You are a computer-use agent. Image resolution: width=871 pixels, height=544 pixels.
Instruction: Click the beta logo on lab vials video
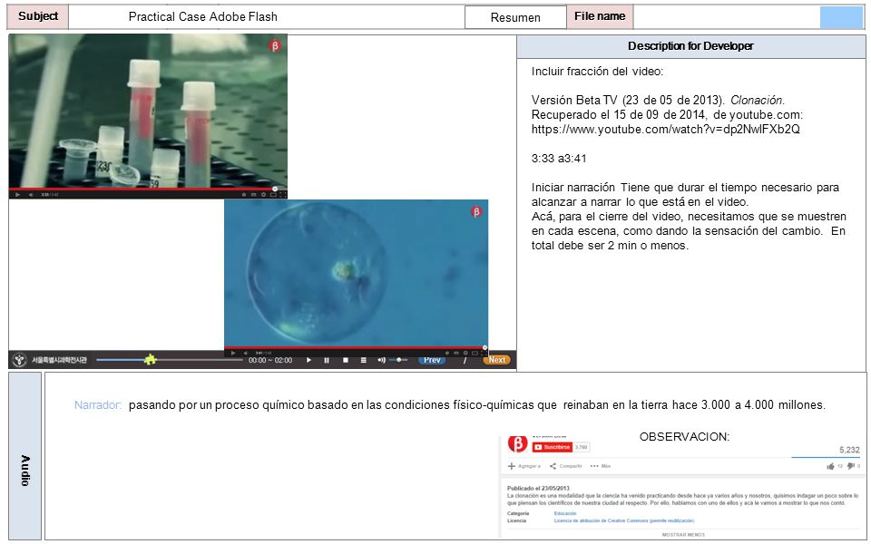(274, 45)
